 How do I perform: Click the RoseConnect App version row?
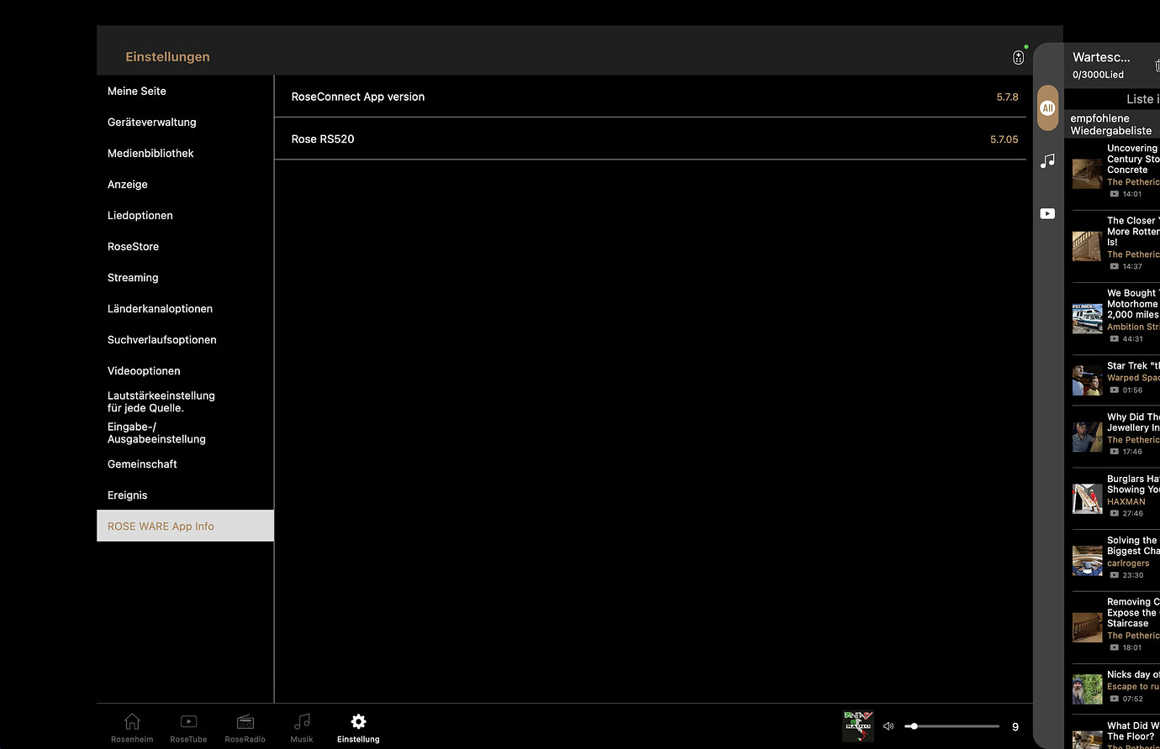(x=651, y=97)
